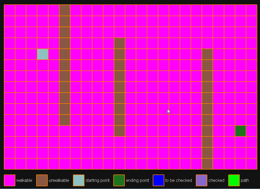Select the unwalkable brown legend swatch

[42, 180]
